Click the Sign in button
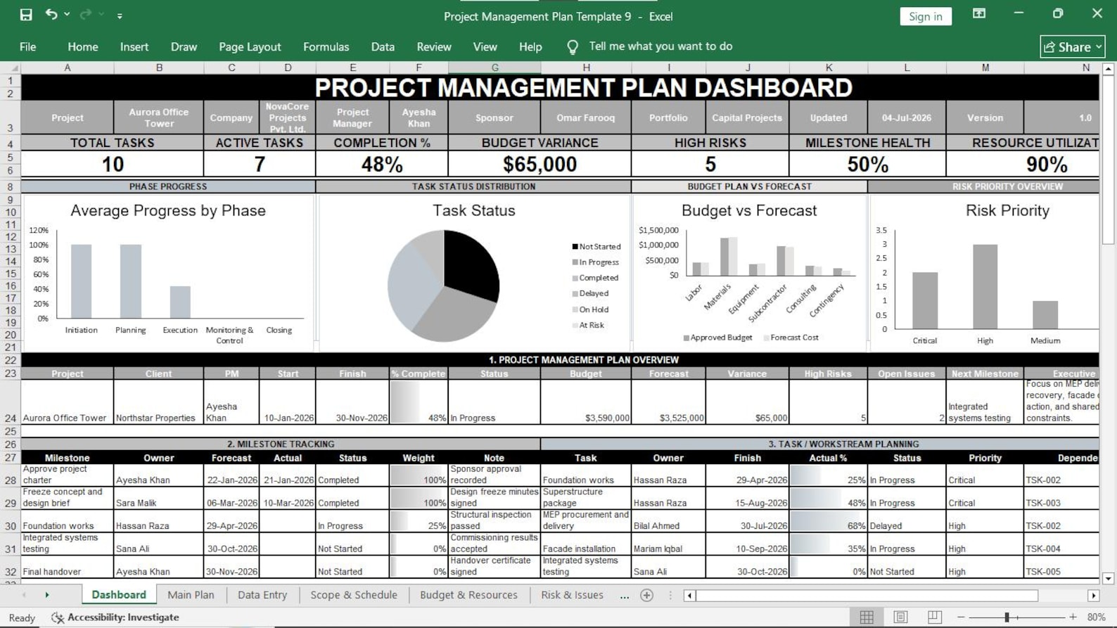The height and width of the screenshot is (628, 1117). [926, 16]
